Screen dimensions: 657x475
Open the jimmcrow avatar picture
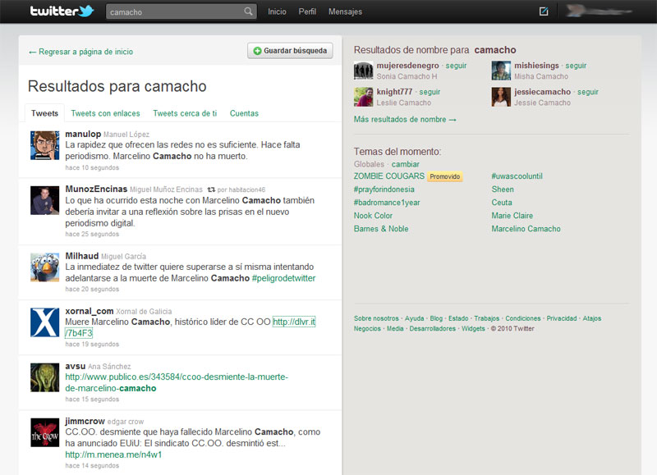44,432
